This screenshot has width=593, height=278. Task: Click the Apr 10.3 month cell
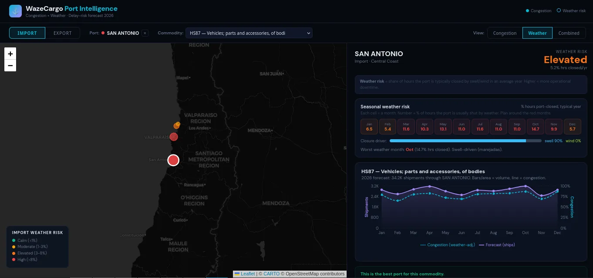(425, 127)
